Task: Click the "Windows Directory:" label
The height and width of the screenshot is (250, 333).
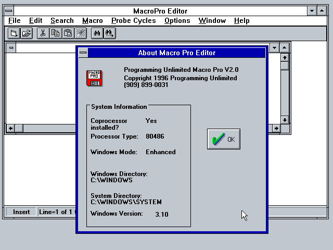Action: [x=119, y=174]
